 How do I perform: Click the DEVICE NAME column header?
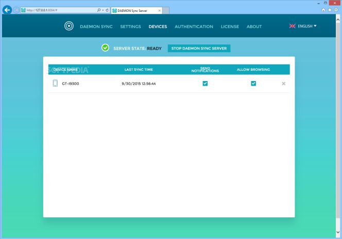(65, 70)
